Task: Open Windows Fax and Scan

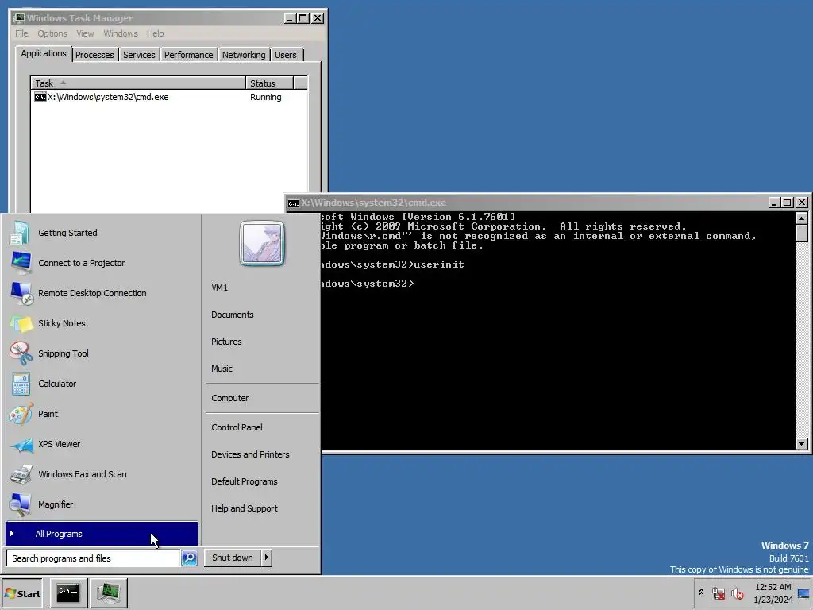Action: [102, 474]
